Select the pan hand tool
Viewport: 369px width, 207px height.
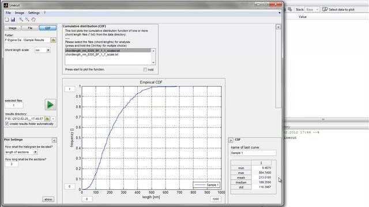click(33, 20)
